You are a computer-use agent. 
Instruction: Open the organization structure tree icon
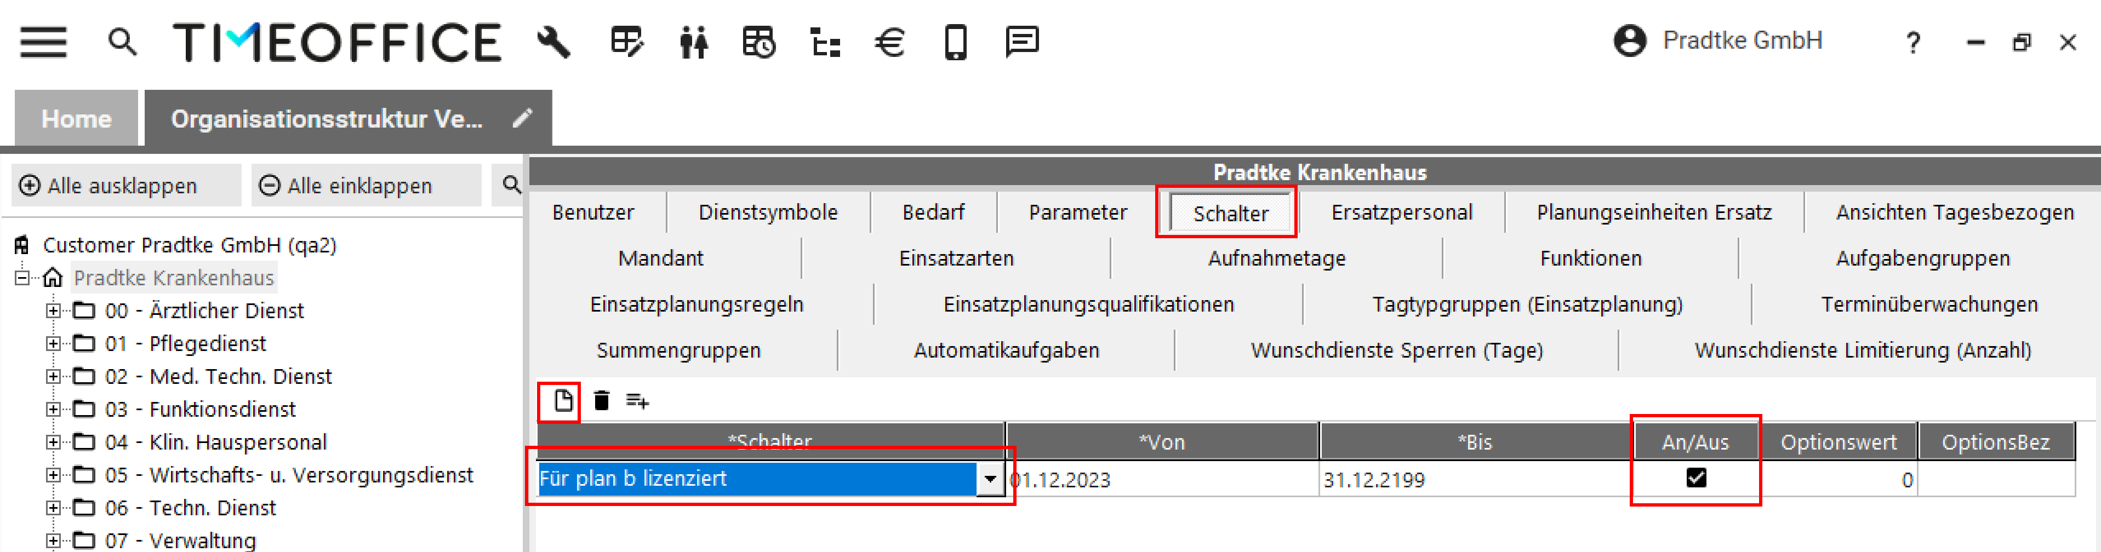[825, 42]
